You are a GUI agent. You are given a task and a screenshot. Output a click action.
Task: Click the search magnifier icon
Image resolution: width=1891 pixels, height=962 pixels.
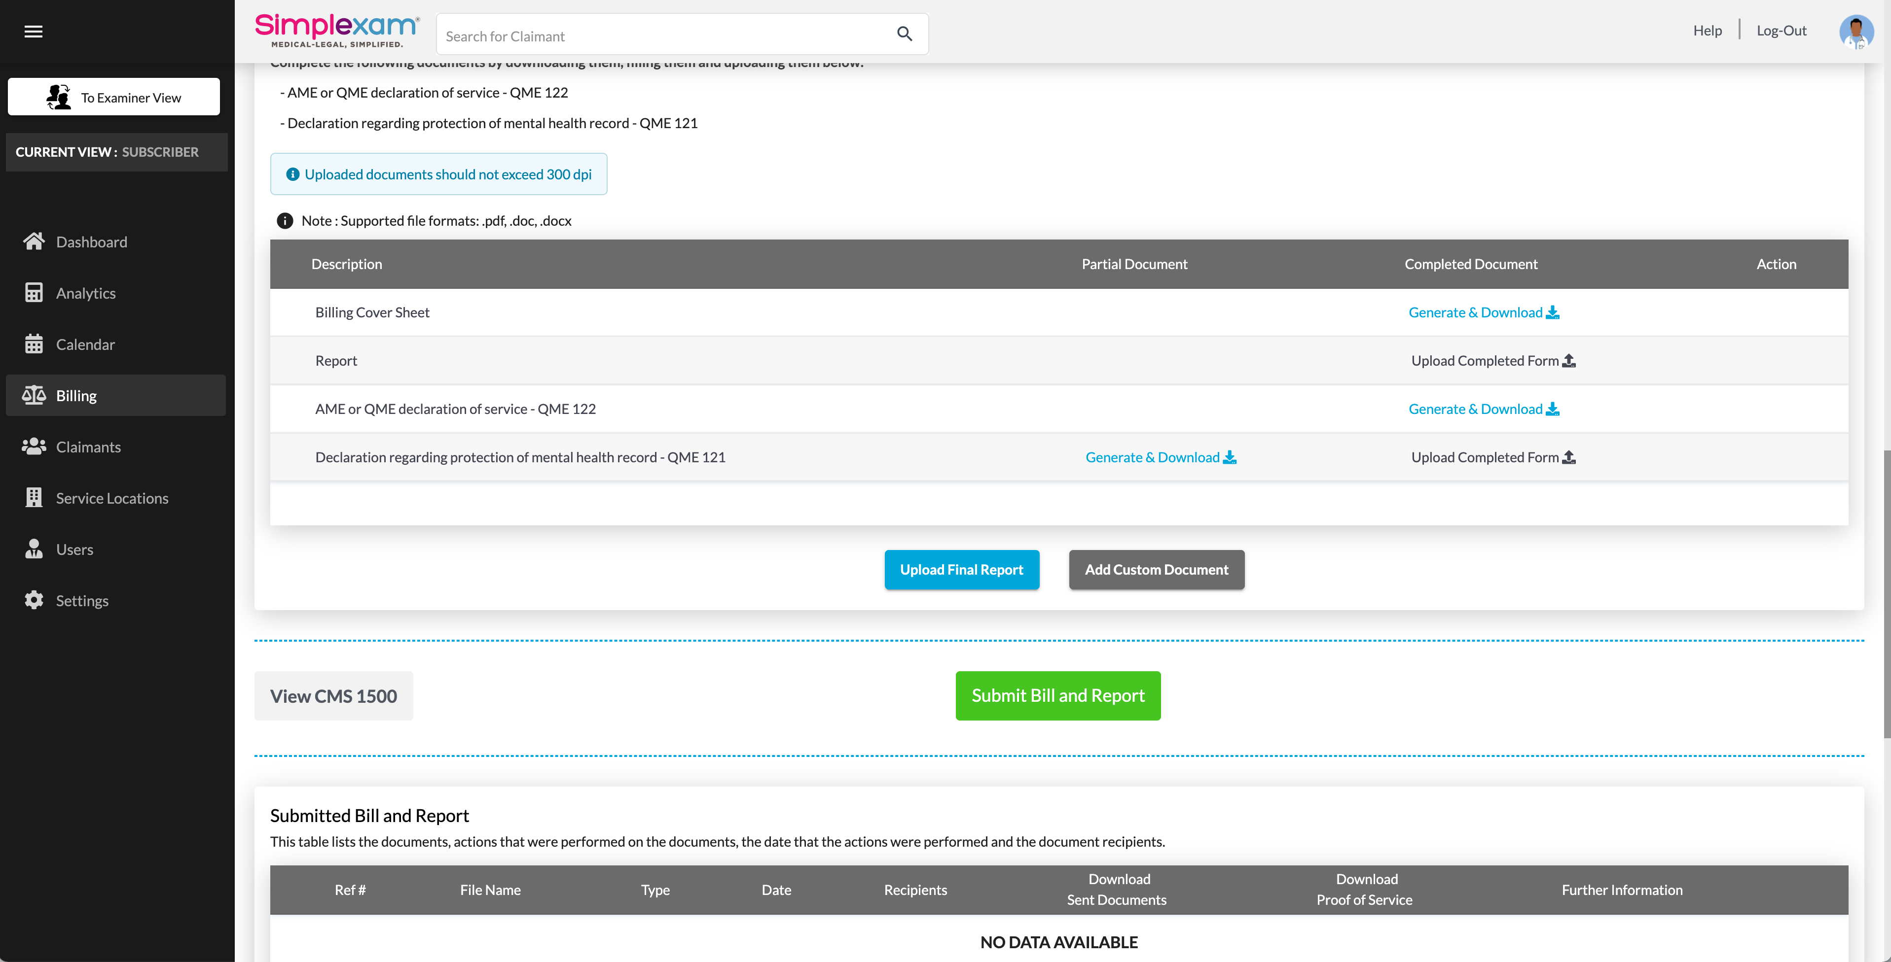(905, 34)
